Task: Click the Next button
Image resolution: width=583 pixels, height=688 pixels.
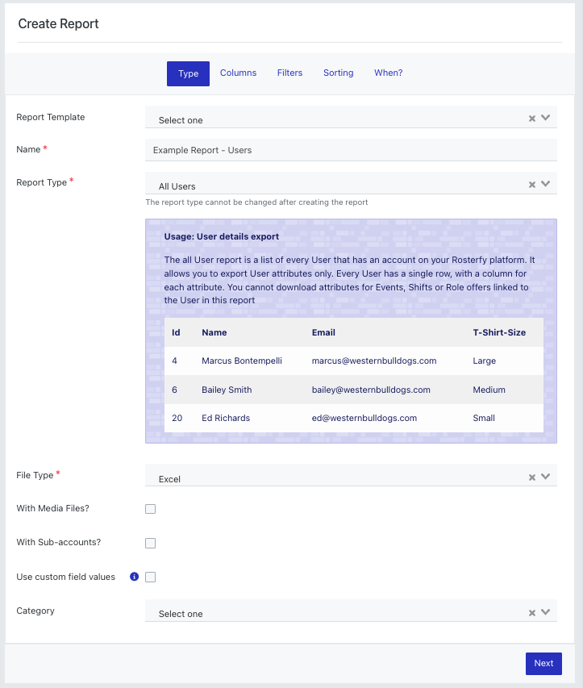Action: coord(543,664)
